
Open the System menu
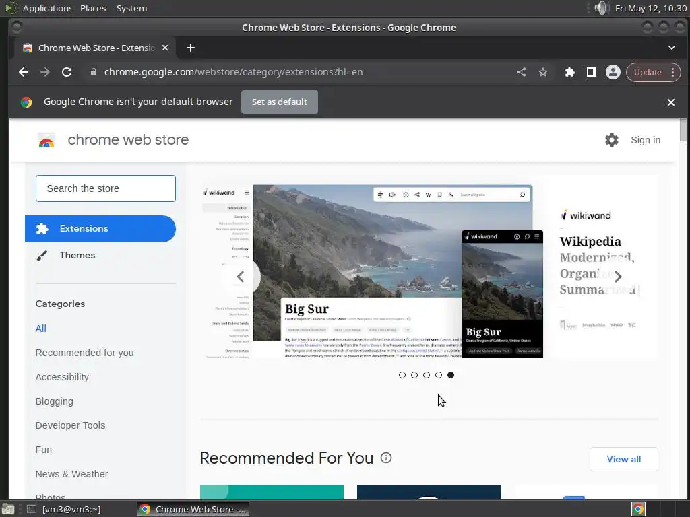(x=131, y=8)
